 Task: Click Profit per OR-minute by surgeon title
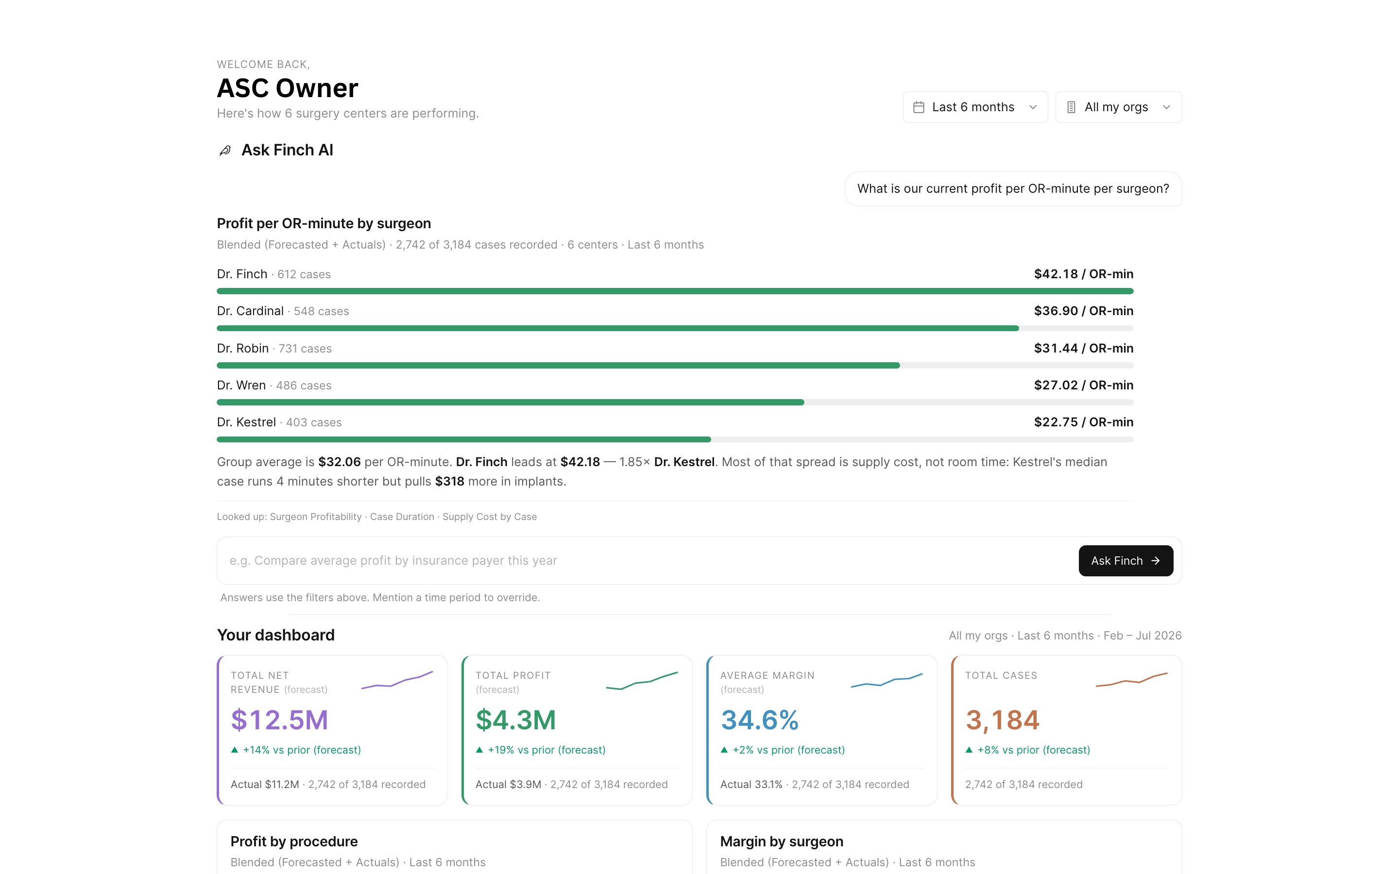click(324, 224)
